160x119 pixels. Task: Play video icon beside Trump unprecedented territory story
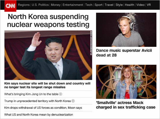pyautogui.click(x=73, y=101)
